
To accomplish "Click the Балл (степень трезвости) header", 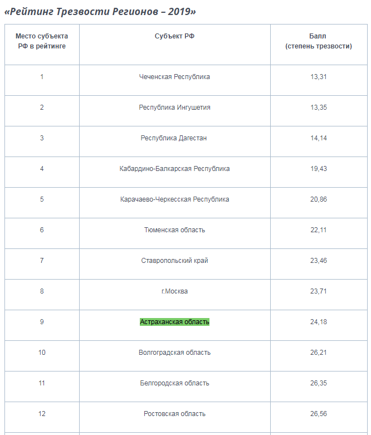I will pyautogui.click(x=319, y=41).
